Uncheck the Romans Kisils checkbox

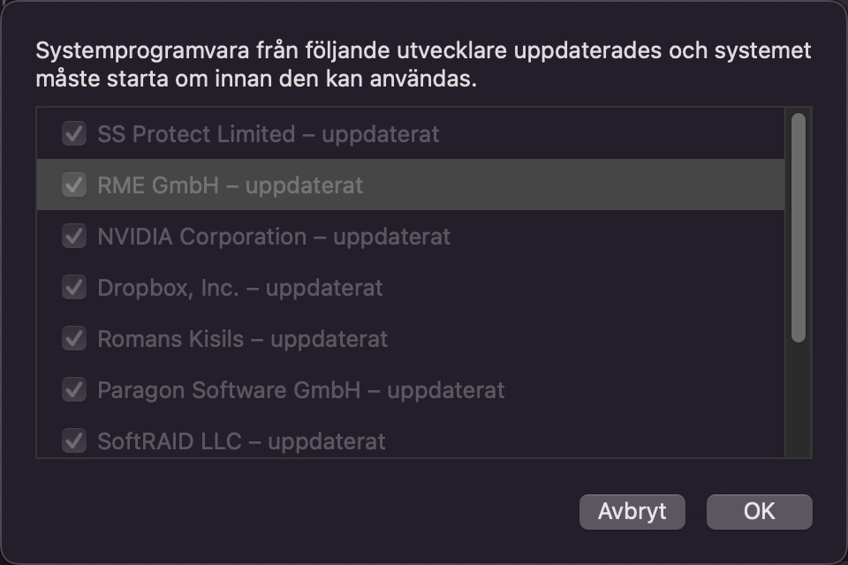point(73,339)
